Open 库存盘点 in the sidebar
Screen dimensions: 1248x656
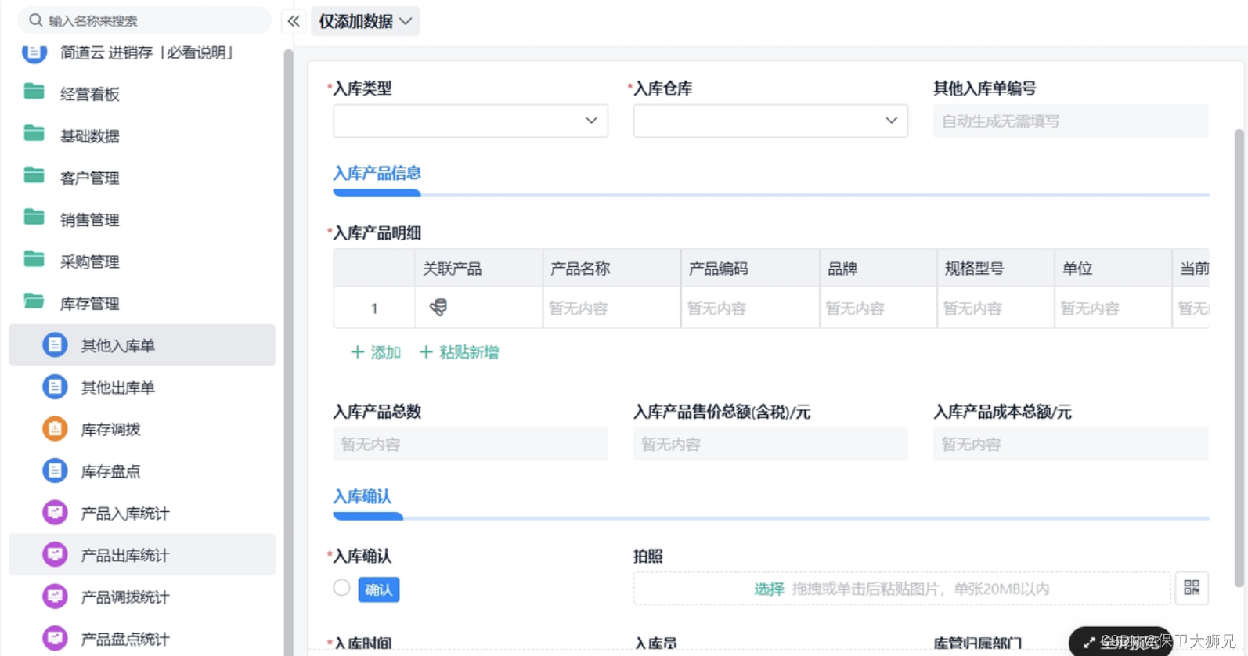pos(142,470)
